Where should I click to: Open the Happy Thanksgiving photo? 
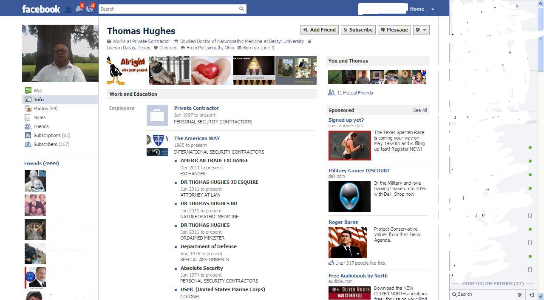296,70
